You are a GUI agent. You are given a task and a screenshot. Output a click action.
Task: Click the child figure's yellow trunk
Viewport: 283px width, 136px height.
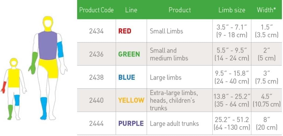click(13, 78)
